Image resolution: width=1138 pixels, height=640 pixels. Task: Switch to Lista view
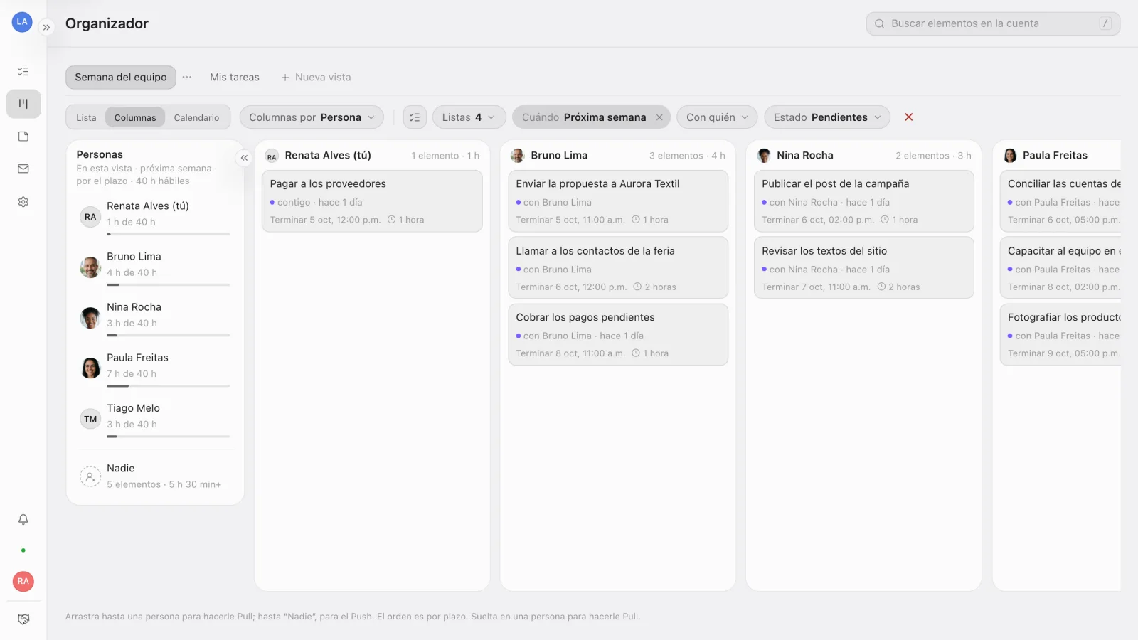86,118
